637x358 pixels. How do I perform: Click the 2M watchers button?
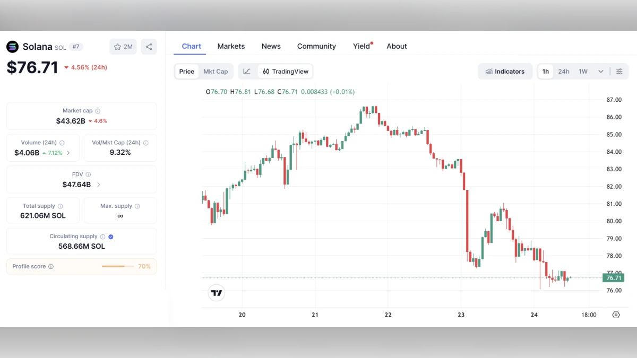click(x=123, y=47)
